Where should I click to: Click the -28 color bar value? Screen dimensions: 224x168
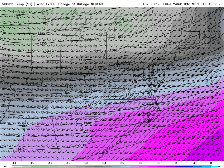pyautogui.click(x=85, y=163)
